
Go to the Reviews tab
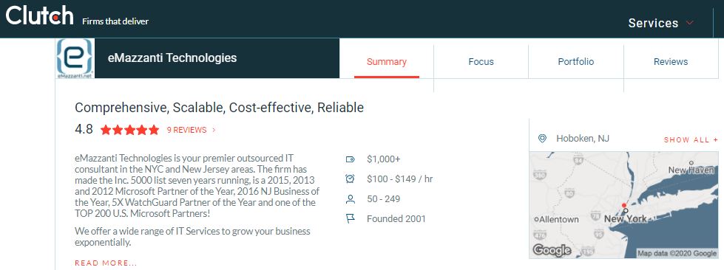point(671,62)
